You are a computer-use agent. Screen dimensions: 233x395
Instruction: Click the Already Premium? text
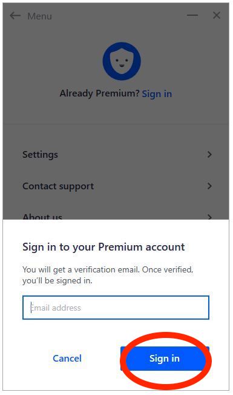[x=99, y=93]
